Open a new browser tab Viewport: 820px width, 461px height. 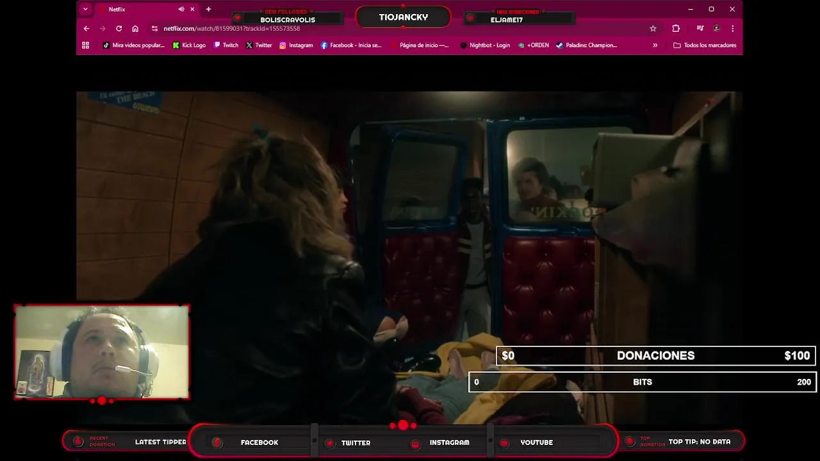pos(208,9)
